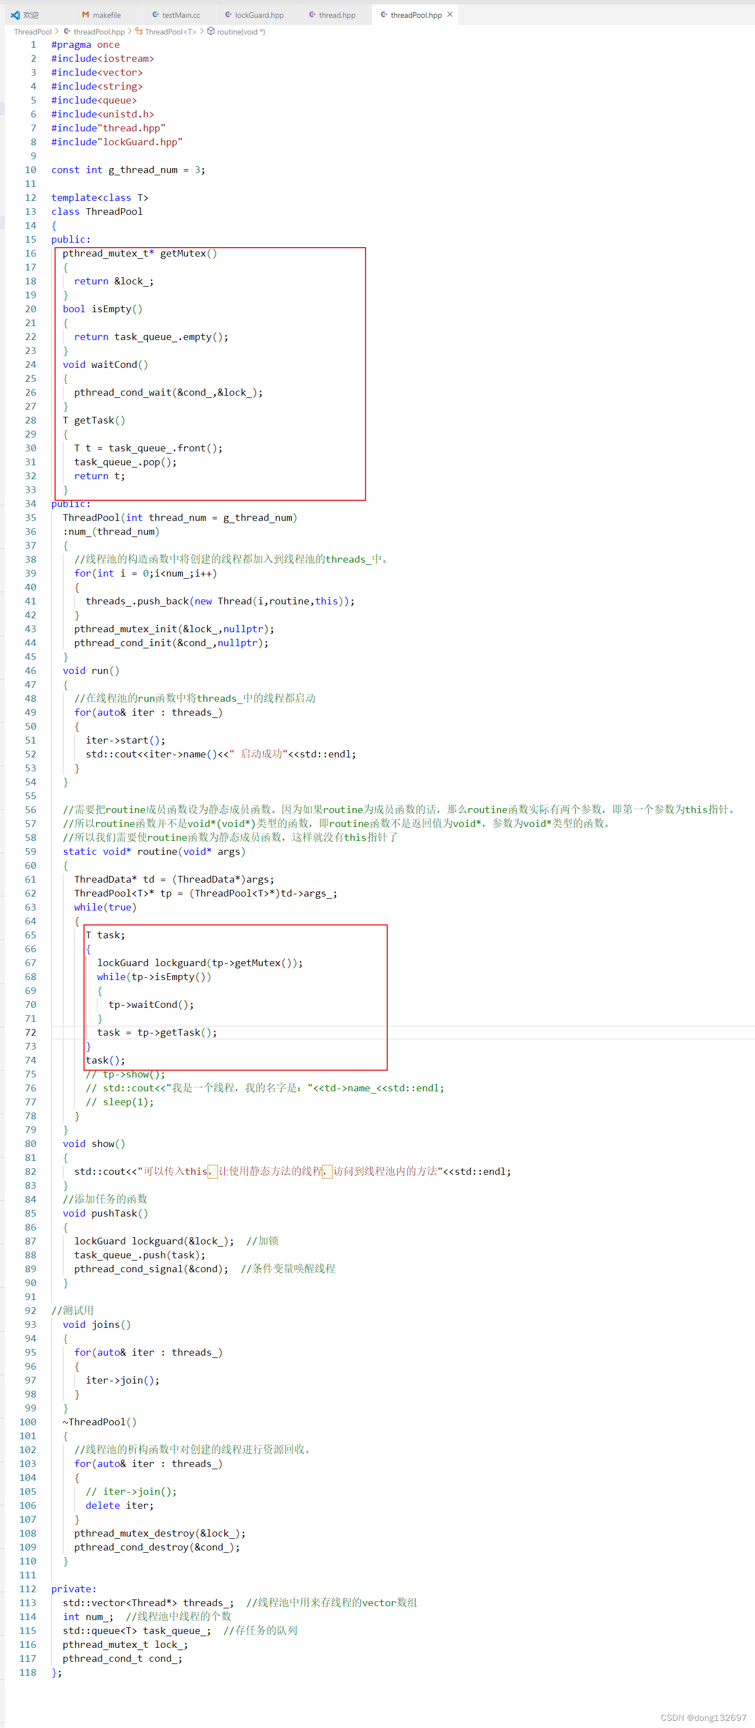Open the threadPool.hpp breadcrumb item

point(98,32)
